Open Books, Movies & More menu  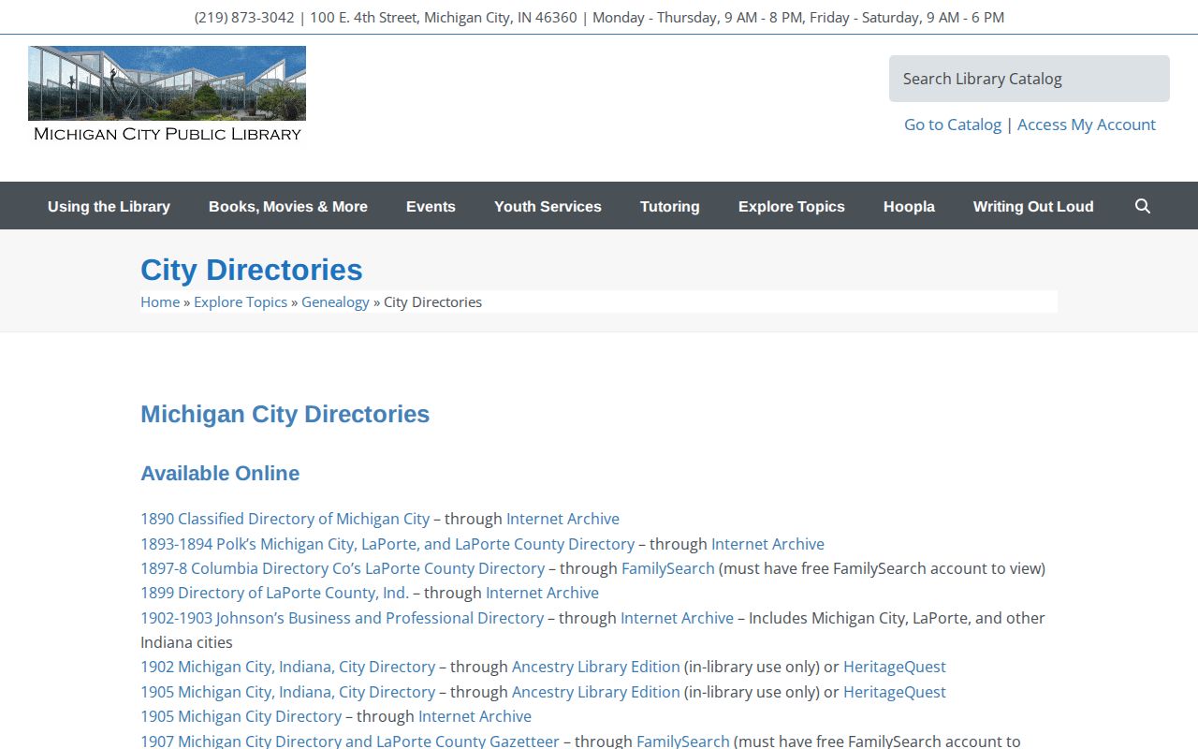[288, 206]
